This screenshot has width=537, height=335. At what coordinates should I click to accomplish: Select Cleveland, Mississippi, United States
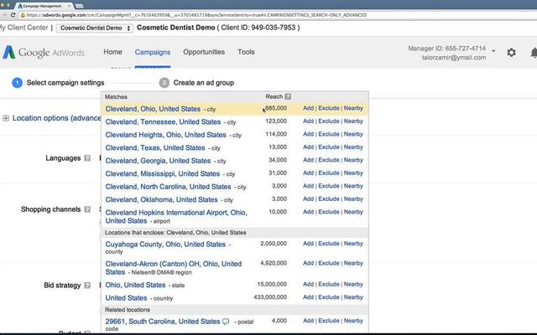(x=162, y=173)
